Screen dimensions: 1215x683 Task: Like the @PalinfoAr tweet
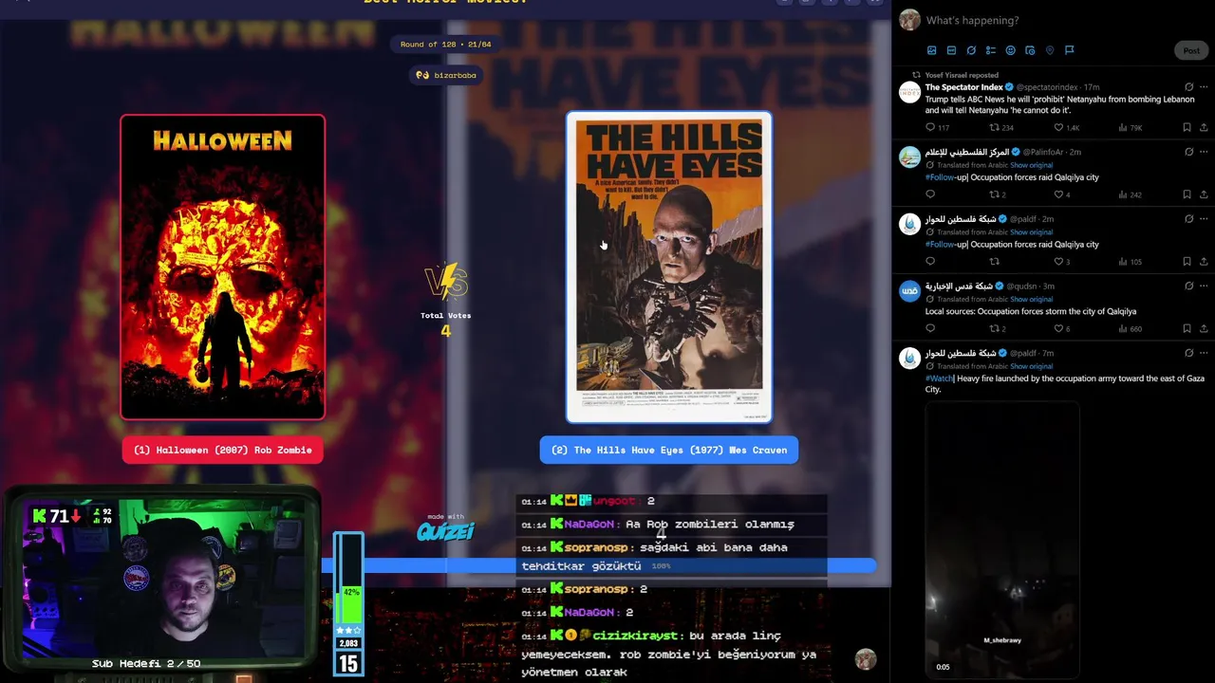click(x=1058, y=194)
